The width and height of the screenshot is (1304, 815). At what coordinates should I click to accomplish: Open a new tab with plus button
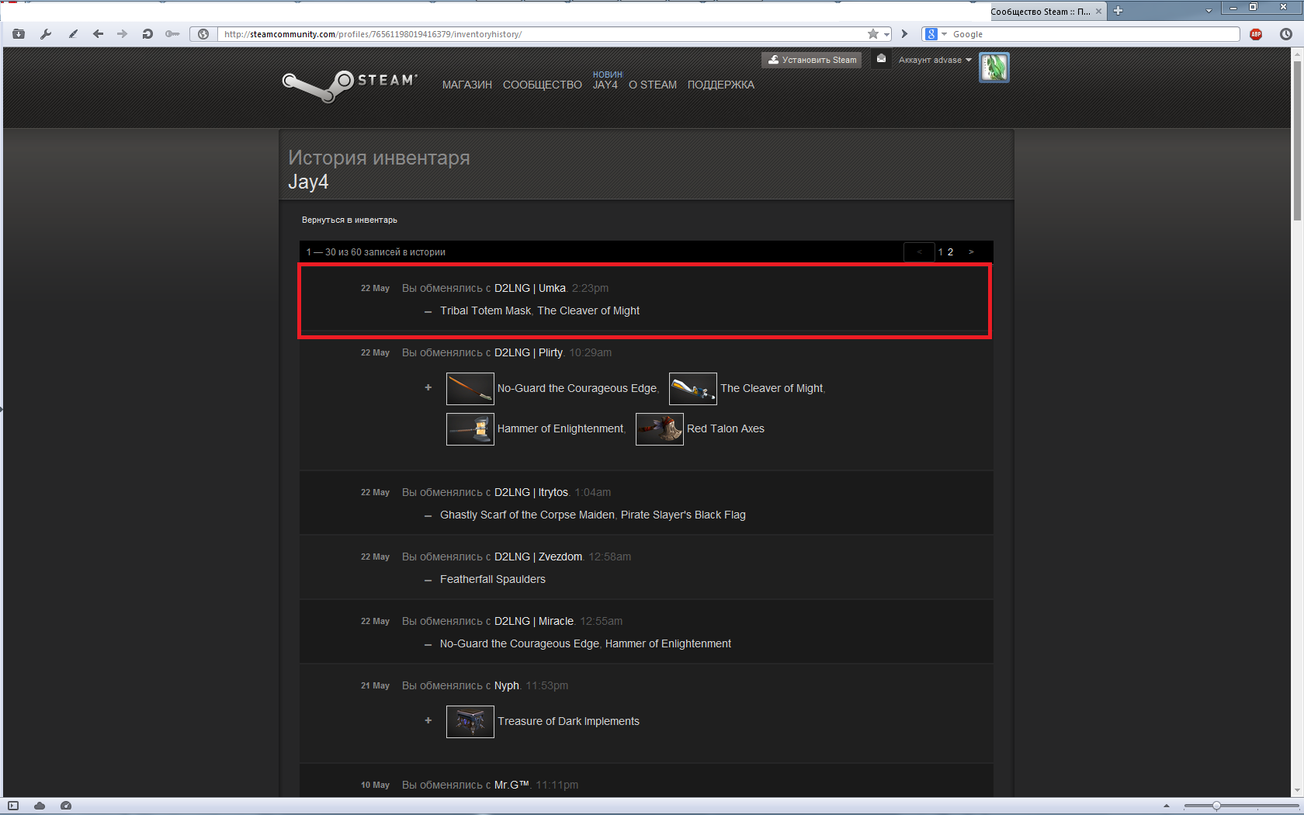1118,11
